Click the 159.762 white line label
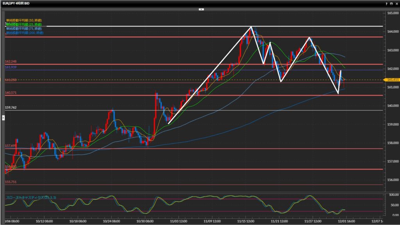Screen dimensions: 400x225 (11, 107)
